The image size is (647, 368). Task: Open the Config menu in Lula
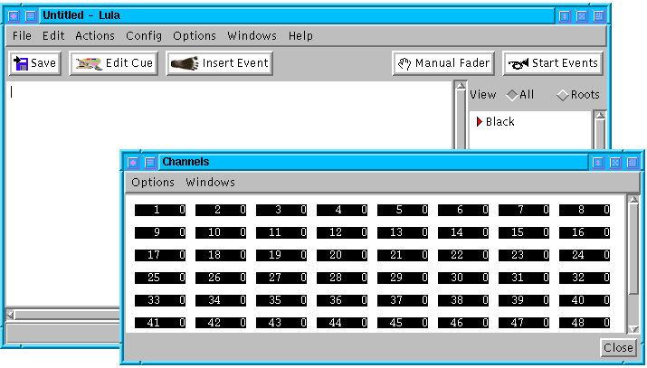(144, 36)
